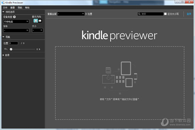Viewport: 195px width, 130px height.
Task: Click the 登录 sign-in link
Action: 189,14
